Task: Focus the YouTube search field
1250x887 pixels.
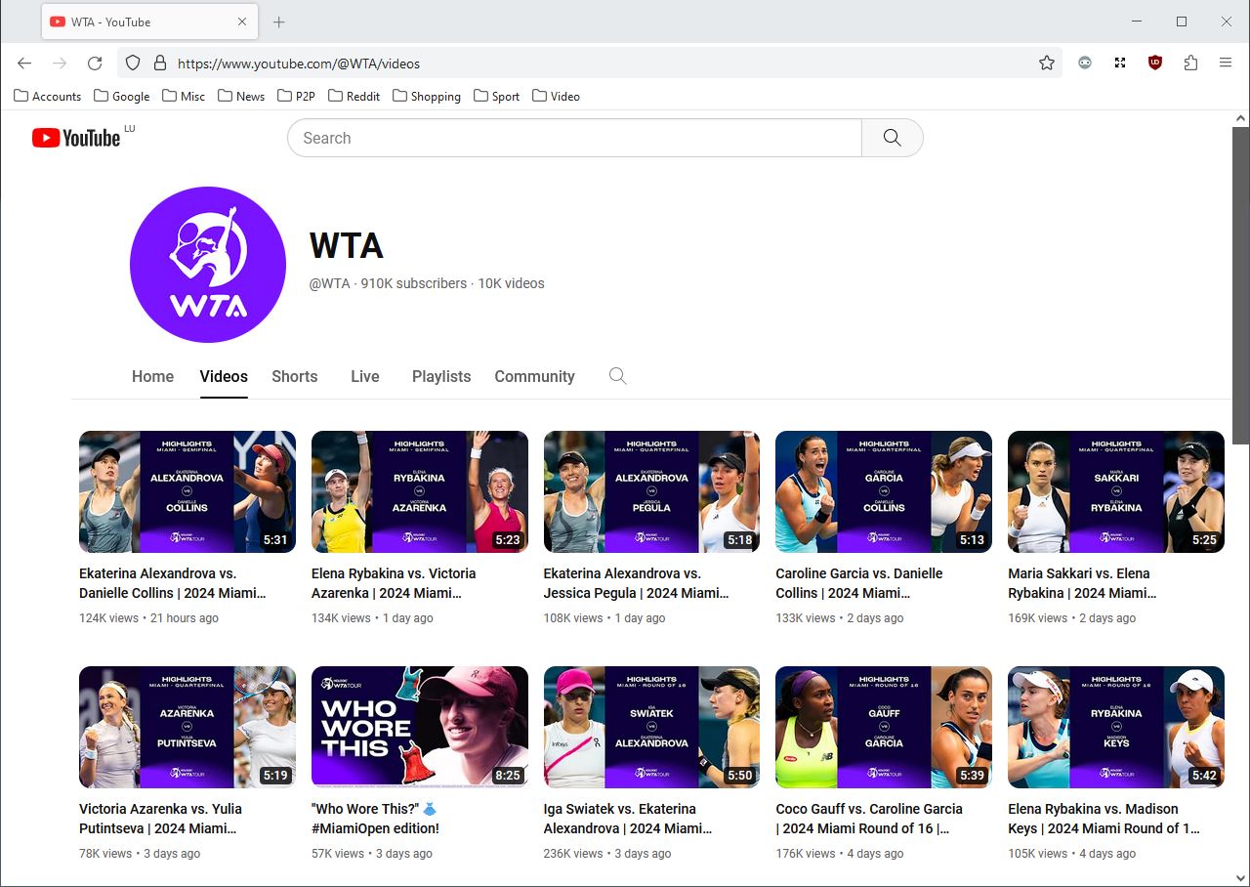Action: (x=574, y=138)
